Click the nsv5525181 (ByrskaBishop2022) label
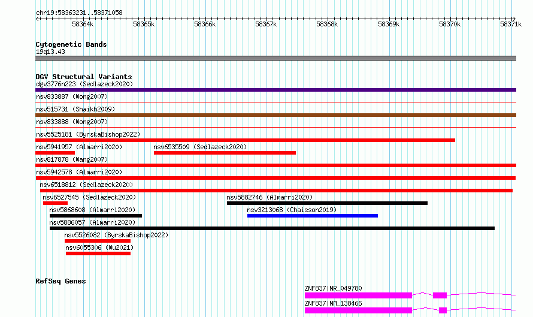The width and height of the screenshot is (533, 317). click(x=88, y=134)
